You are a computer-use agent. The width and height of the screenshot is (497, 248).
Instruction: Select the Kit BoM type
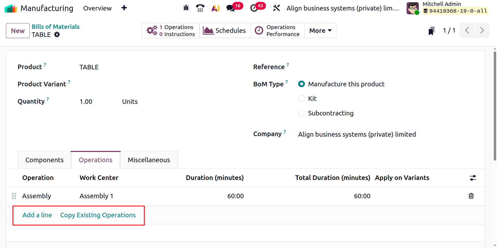pos(301,98)
